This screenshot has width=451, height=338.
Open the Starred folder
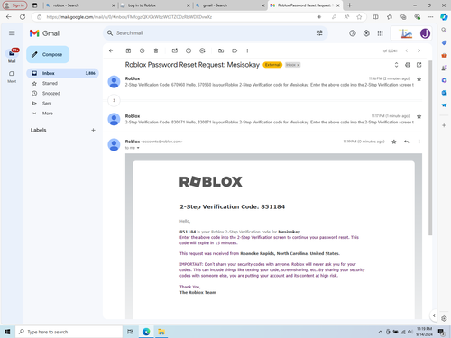click(x=50, y=83)
